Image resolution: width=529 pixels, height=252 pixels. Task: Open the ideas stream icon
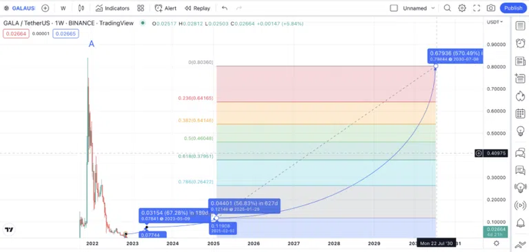520,187
